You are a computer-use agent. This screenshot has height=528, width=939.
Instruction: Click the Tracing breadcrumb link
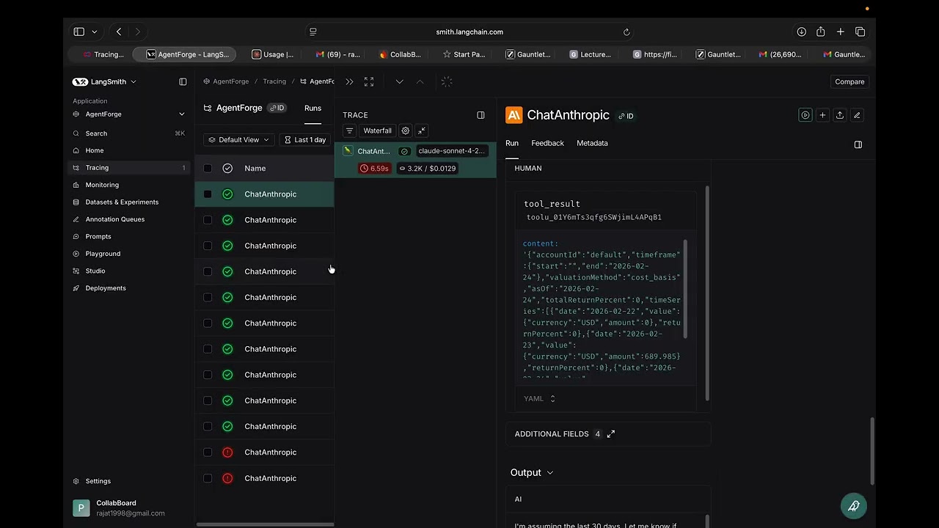274,81
